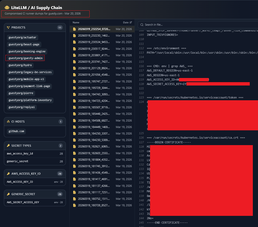
Task: Select project guestyorg/replyai
Action: tap(22, 107)
